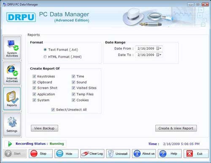Open the System Activities panel
Screen dimensions: 211x163
click(x=12, y=48)
